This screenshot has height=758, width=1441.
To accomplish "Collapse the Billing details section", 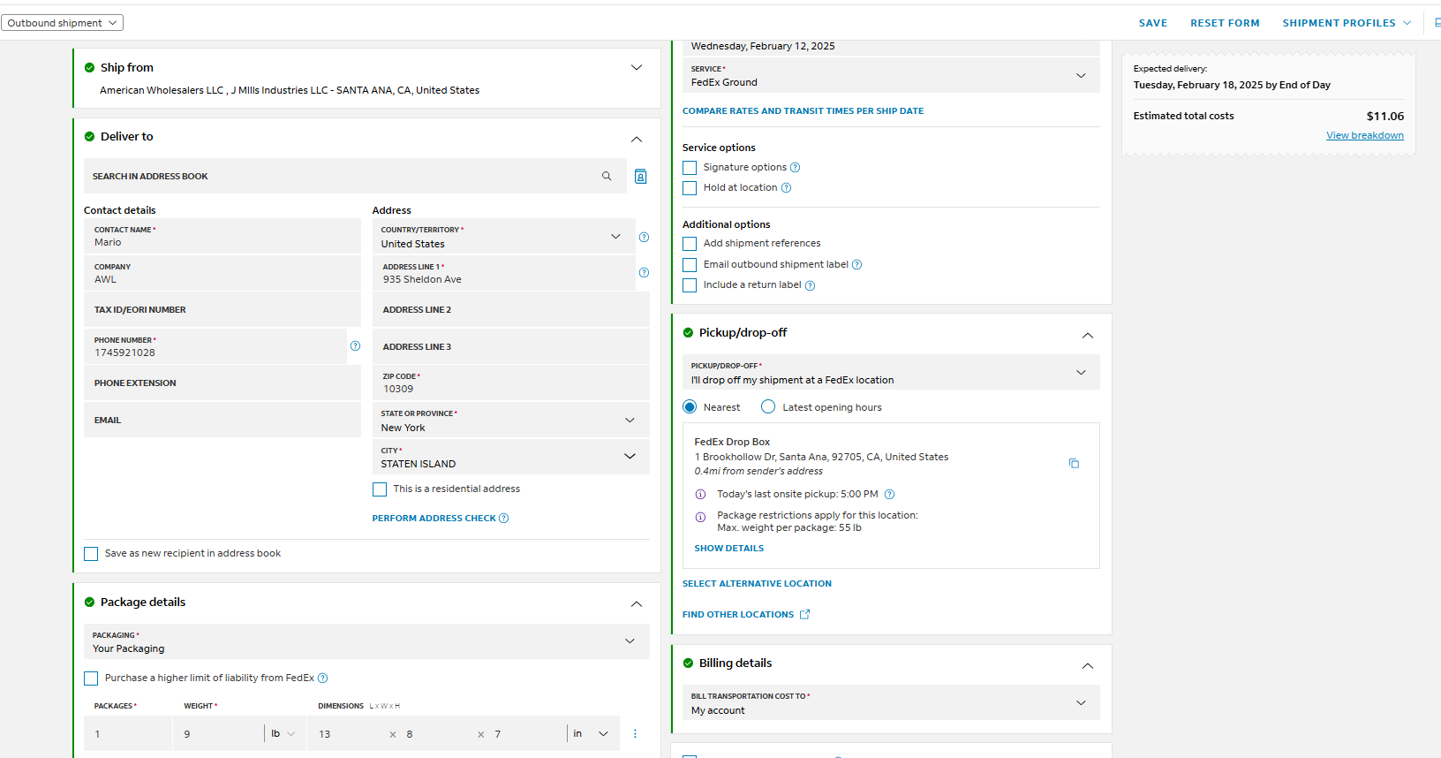I will coord(1088,666).
